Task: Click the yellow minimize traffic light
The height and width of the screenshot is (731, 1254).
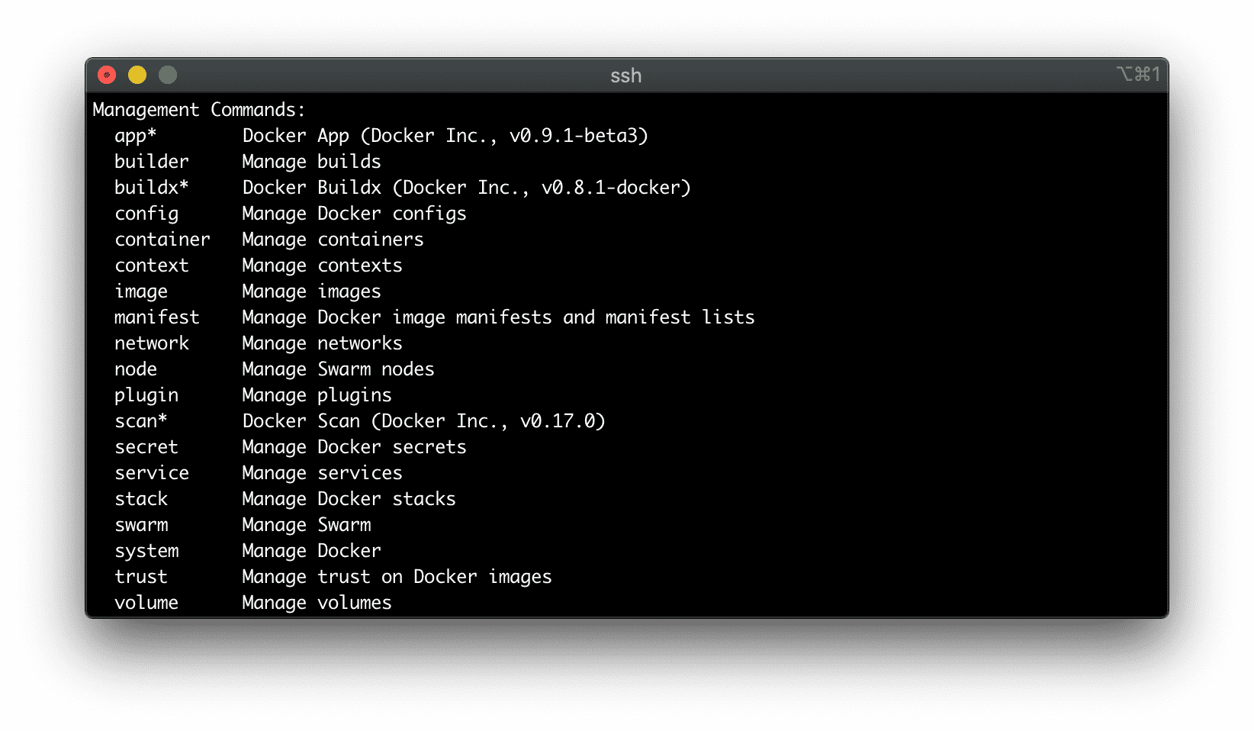Action: click(137, 75)
